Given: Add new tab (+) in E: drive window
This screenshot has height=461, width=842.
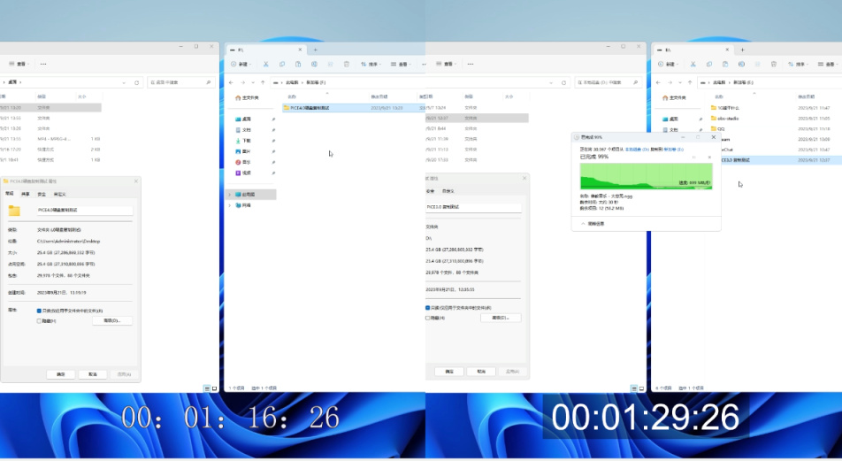Looking at the screenshot, I should click(x=743, y=50).
